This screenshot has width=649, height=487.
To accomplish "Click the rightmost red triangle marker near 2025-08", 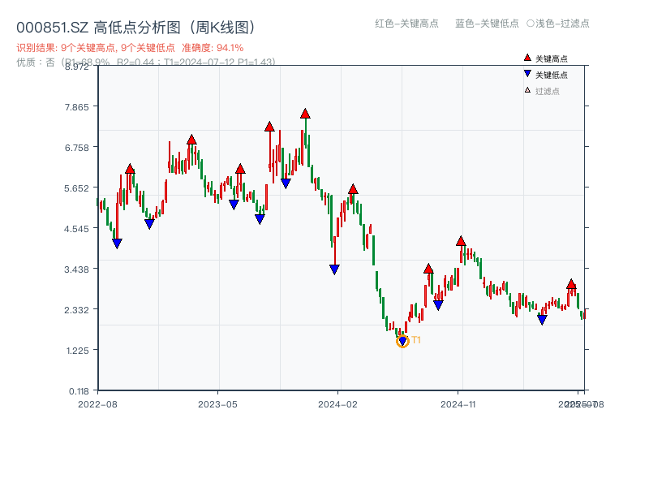I will click(x=572, y=283).
